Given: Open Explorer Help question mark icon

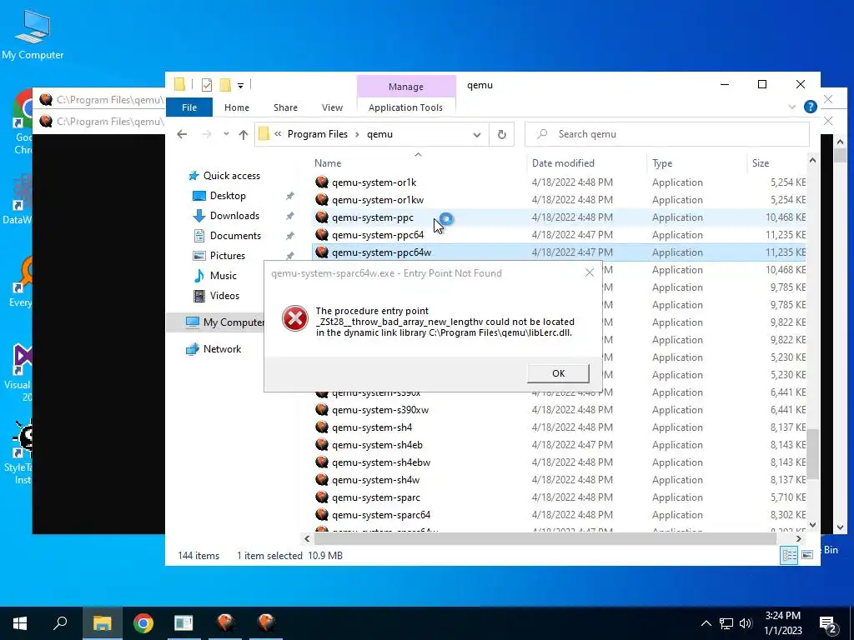Looking at the screenshot, I should pos(810,107).
